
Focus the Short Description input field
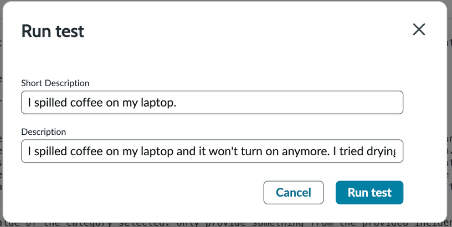[212, 103]
